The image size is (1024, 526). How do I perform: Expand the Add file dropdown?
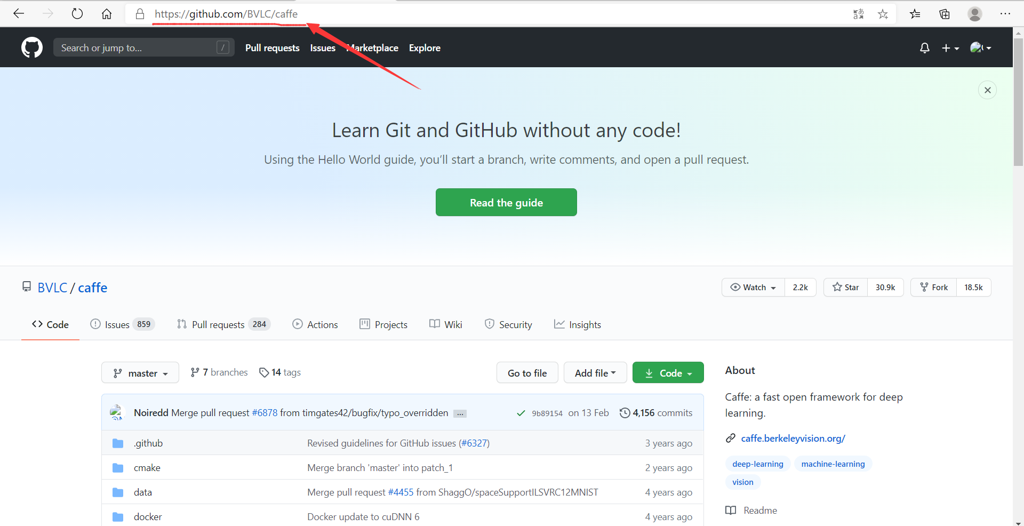coord(595,373)
